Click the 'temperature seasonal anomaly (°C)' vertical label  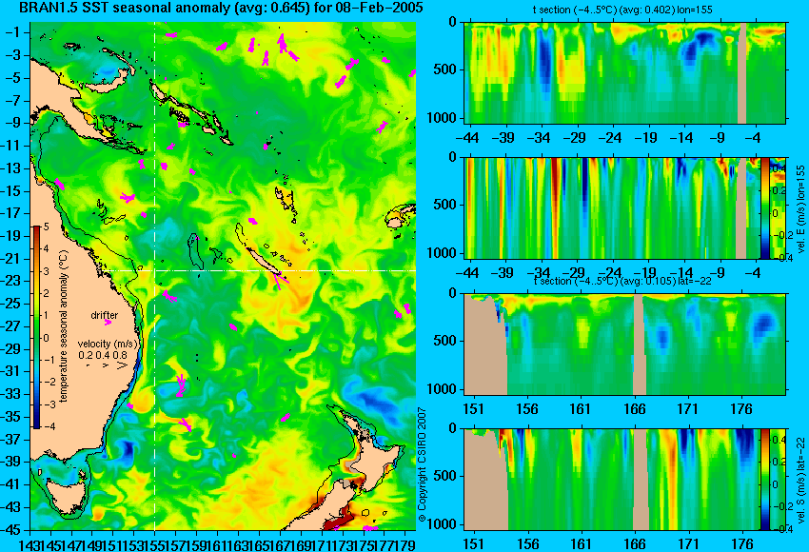coord(63,326)
